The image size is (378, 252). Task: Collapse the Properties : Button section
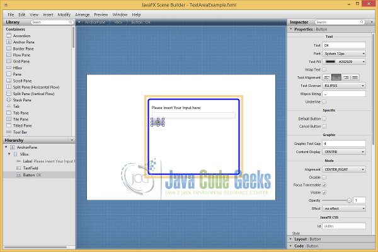[x=291, y=29]
